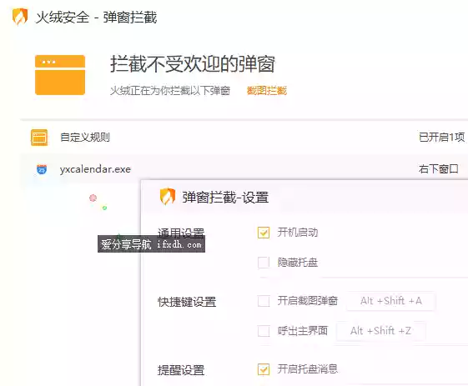Screen dimensions: 468x386
Task: Click the 火绒正在为你拦截以下弹窗 subtitle
Action: pyautogui.click(x=170, y=90)
